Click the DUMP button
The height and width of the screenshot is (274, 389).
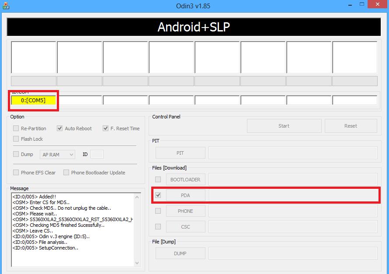point(181,253)
